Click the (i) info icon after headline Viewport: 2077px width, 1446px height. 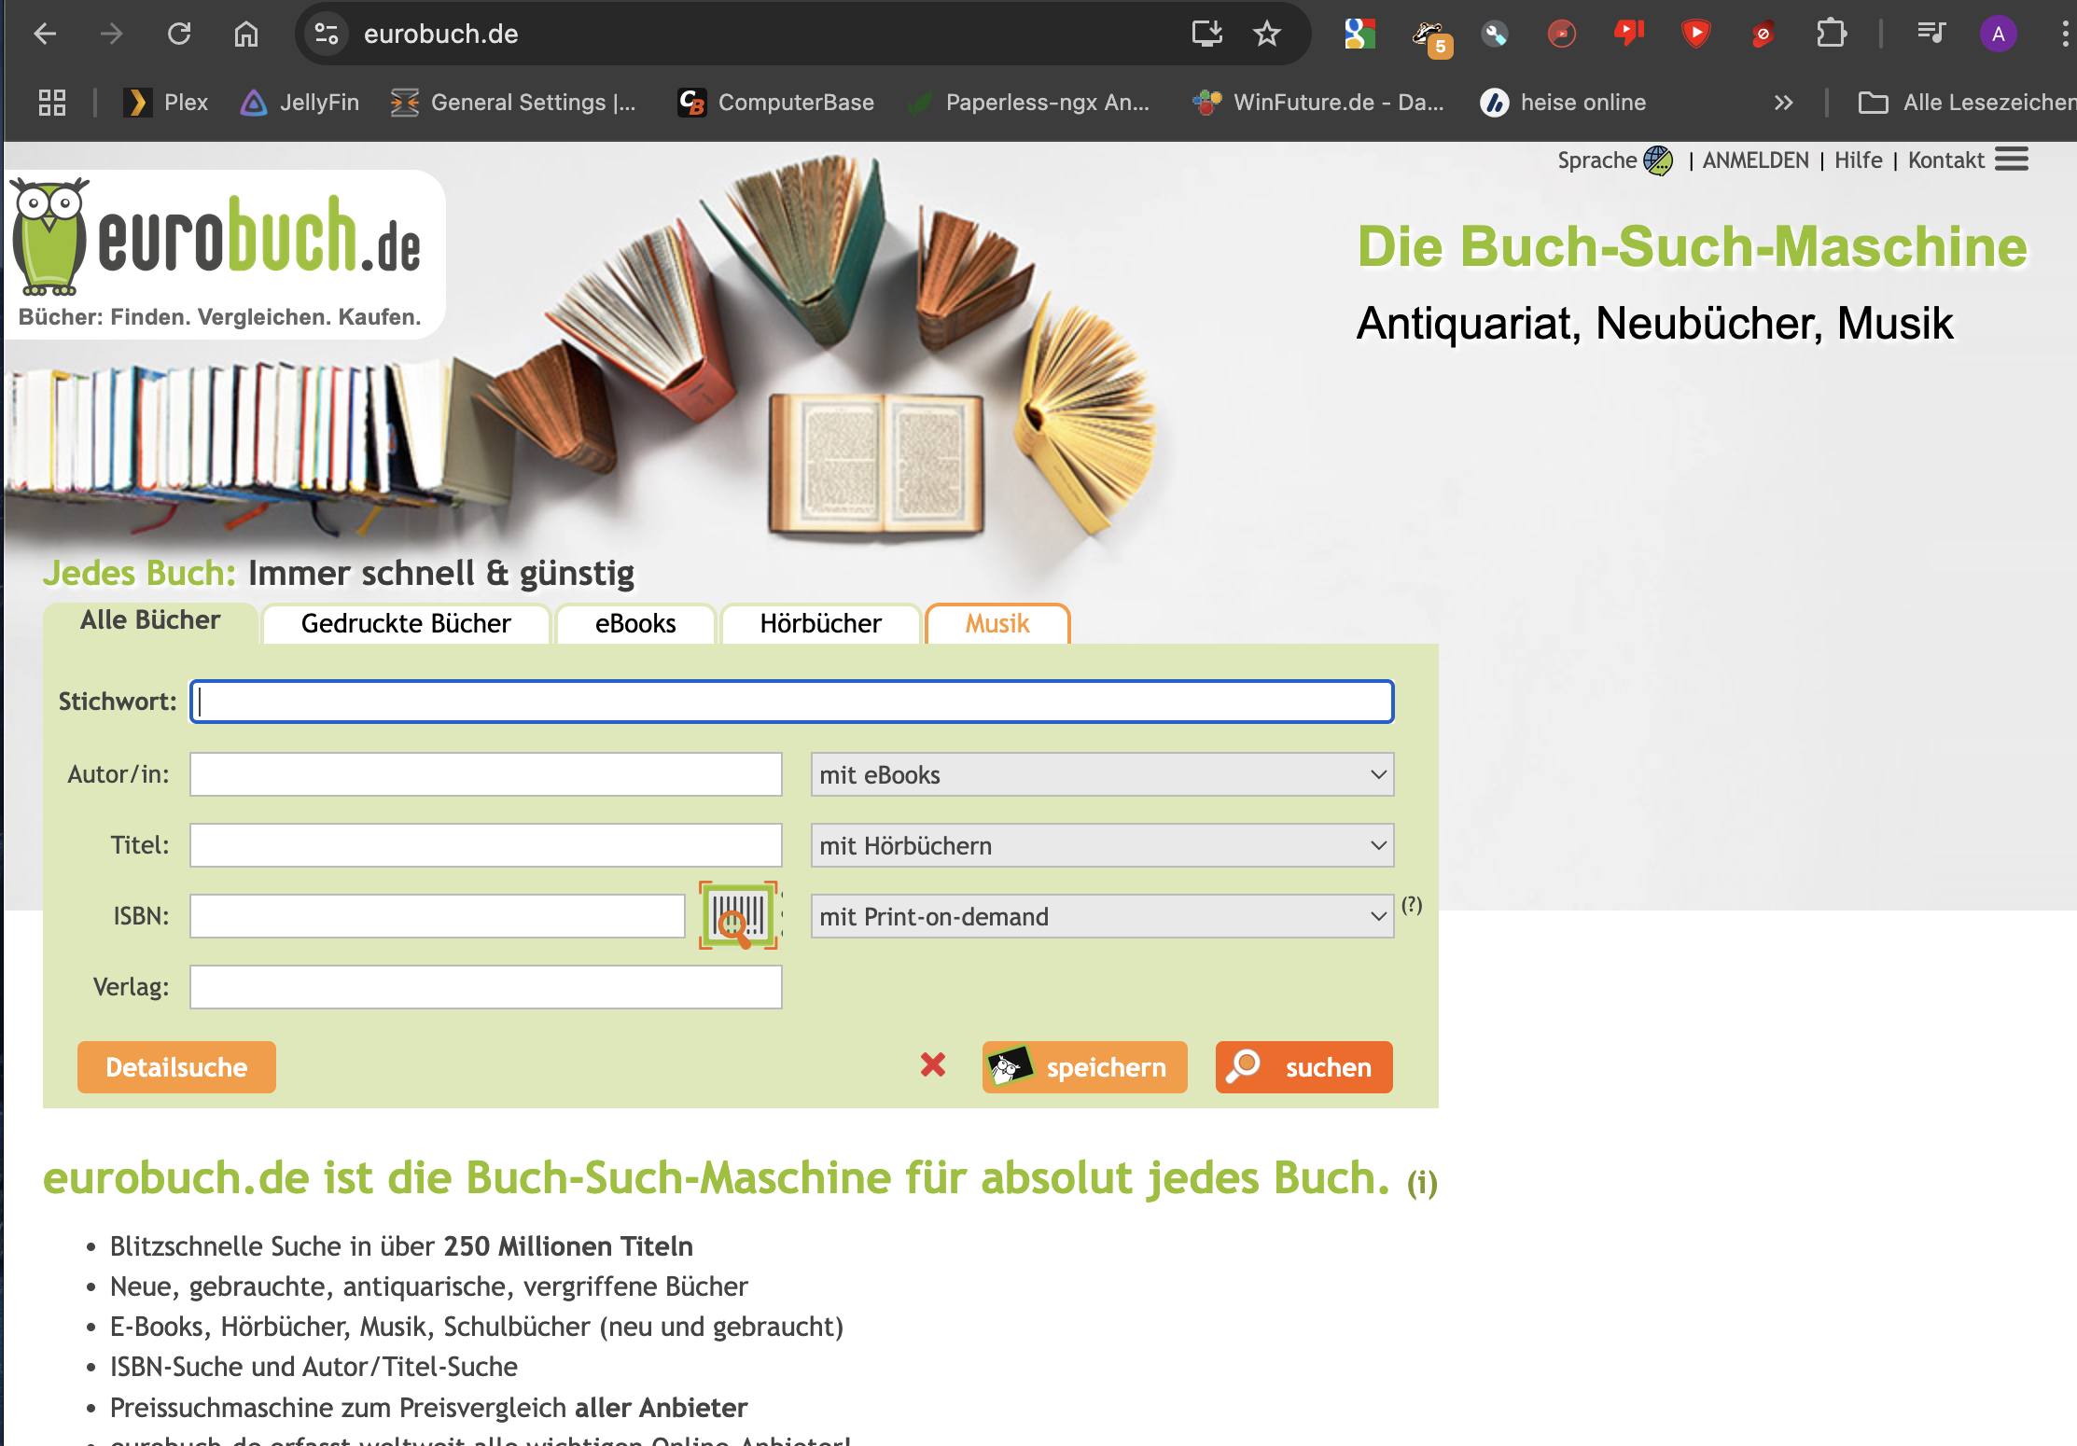coord(1422,1183)
